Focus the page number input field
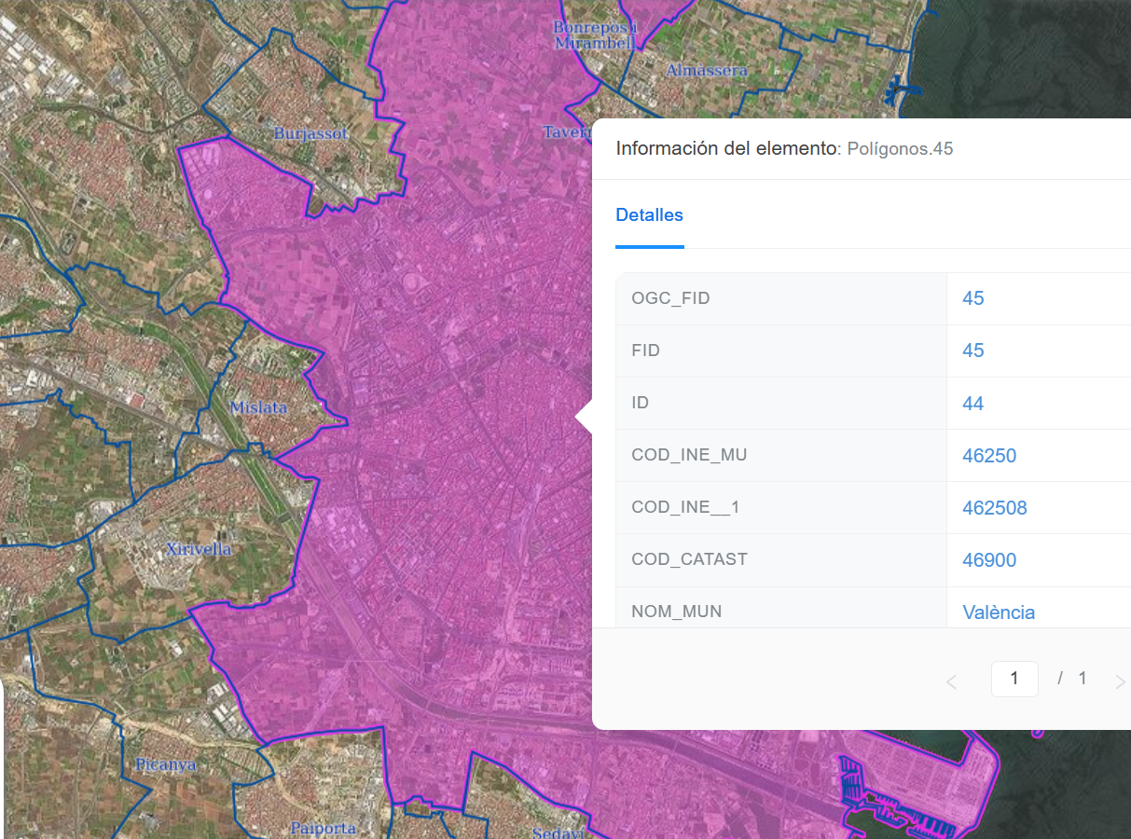The width and height of the screenshot is (1131, 839). (1014, 679)
